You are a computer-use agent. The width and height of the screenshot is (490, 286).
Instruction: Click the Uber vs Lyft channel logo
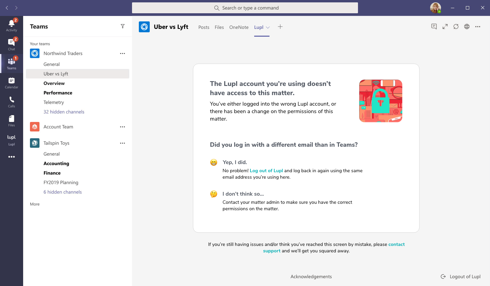pos(144,27)
